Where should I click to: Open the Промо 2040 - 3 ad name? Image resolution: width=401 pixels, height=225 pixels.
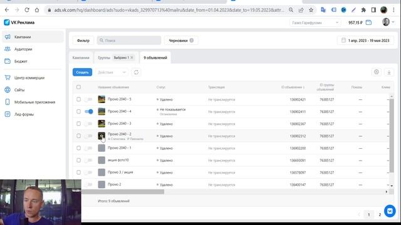coord(120,124)
